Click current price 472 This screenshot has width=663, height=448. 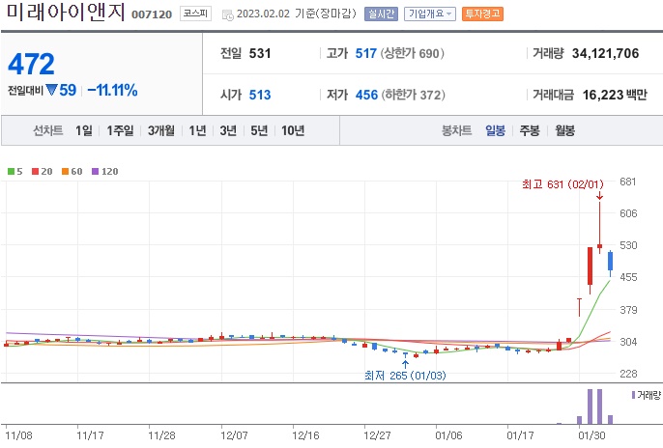31,64
